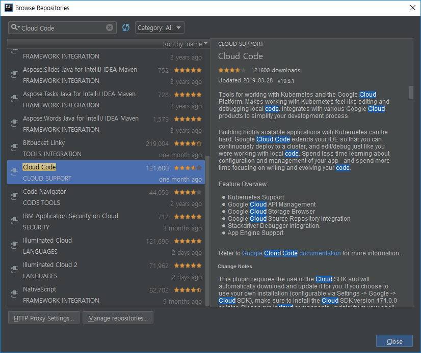Click the Updated 2019-03-28 text
This screenshot has width=421, height=353.
(245, 81)
